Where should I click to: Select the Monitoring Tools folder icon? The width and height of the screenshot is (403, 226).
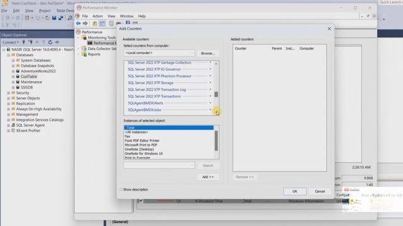[84, 38]
